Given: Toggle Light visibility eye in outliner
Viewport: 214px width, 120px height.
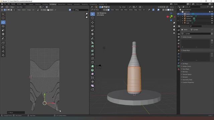Looking at the screenshot, I should pyautogui.click(x=212, y=23).
